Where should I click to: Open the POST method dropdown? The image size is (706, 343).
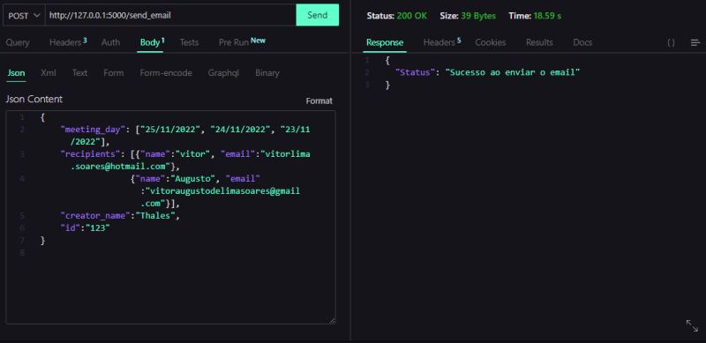point(24,15)
